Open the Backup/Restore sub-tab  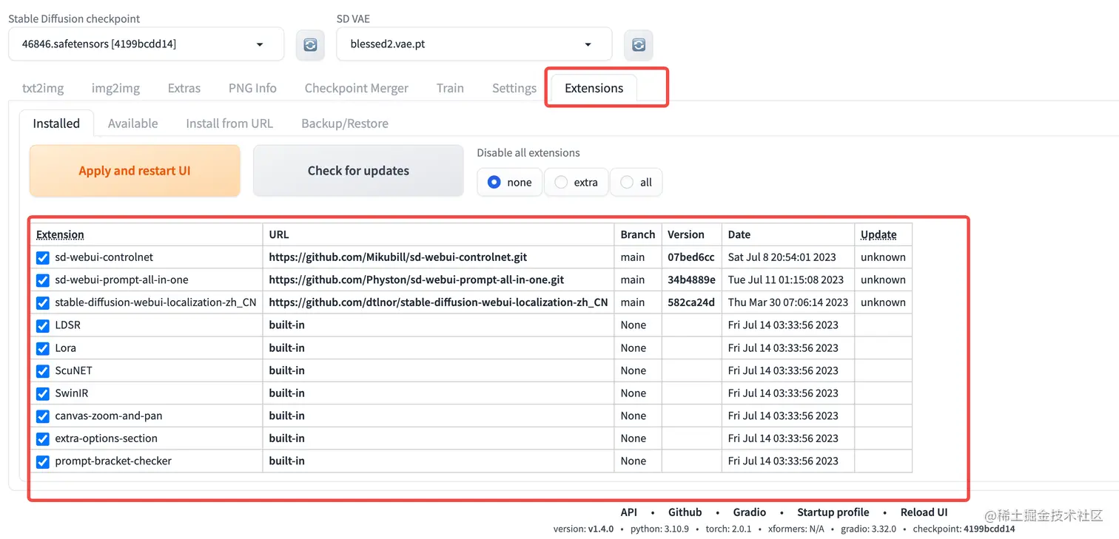345,123
